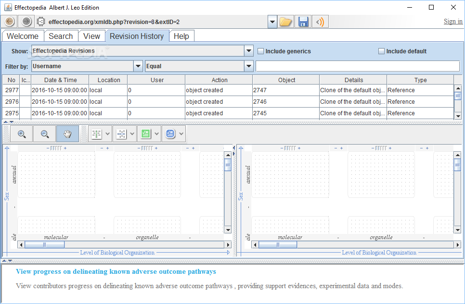Open file with the yellow folder icon

click(285, 22)
